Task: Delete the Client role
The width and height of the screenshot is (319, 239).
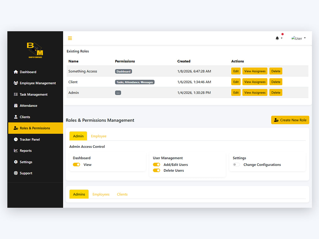Action: (276, 82)
